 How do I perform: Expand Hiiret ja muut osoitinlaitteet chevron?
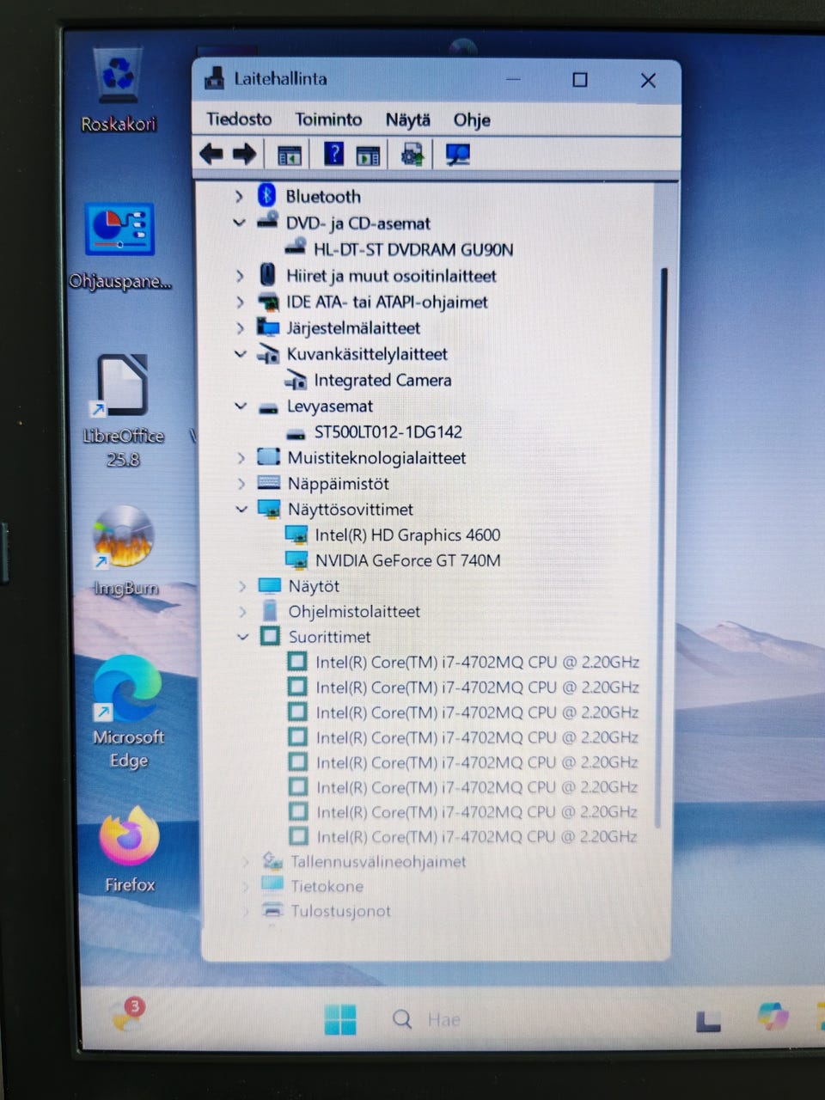click(x=240, y=276)
